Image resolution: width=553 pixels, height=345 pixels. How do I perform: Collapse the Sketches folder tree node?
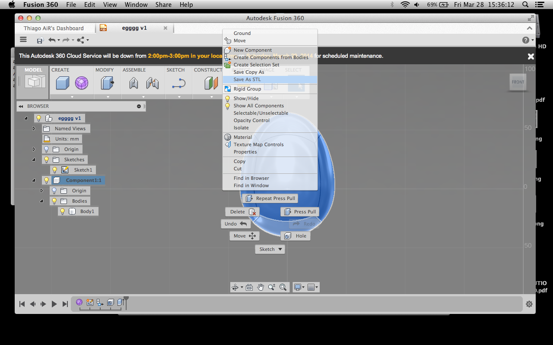[34, 160]
